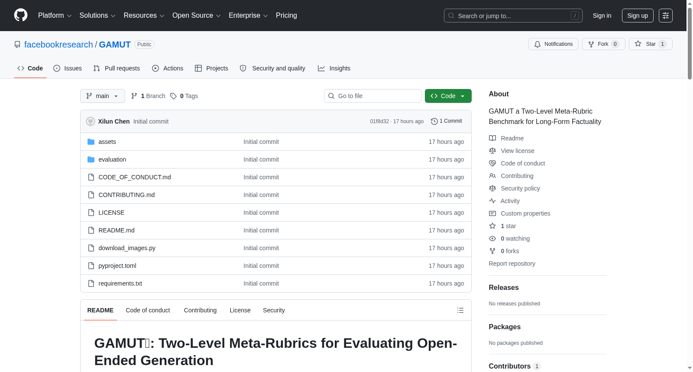The image size is (693, 372).
Task: Open the Pricing page
Action: pos(286,16)
